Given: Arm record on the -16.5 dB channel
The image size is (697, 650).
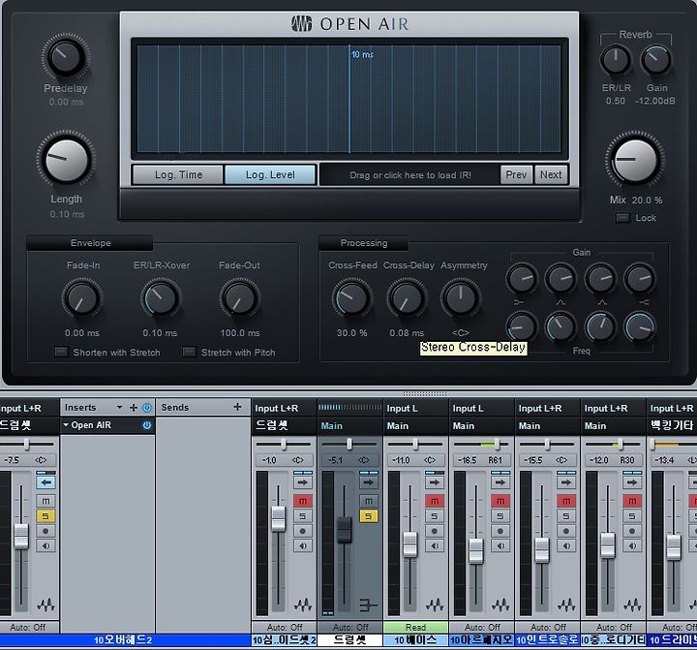Looking at the screenshot, I should pos(500,531).
